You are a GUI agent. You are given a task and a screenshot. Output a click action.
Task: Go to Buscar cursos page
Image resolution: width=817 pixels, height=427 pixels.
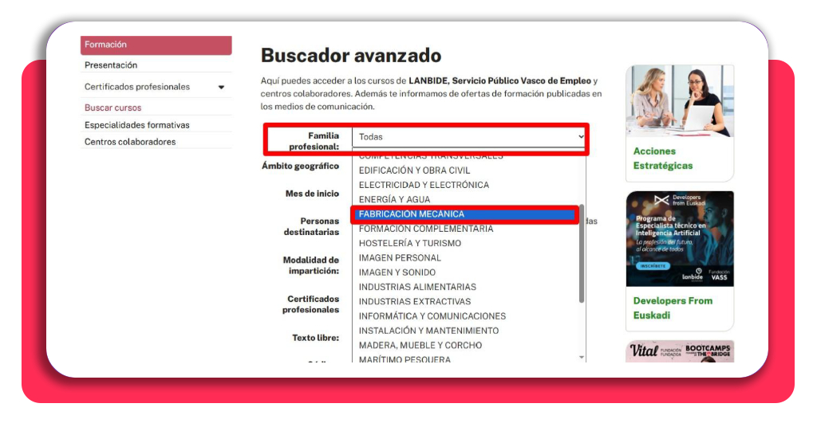(113, 108)
